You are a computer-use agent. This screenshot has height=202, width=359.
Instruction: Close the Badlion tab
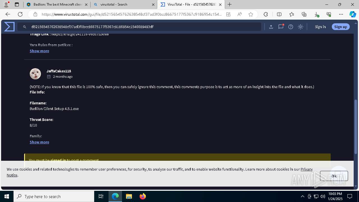pos(86,4)
